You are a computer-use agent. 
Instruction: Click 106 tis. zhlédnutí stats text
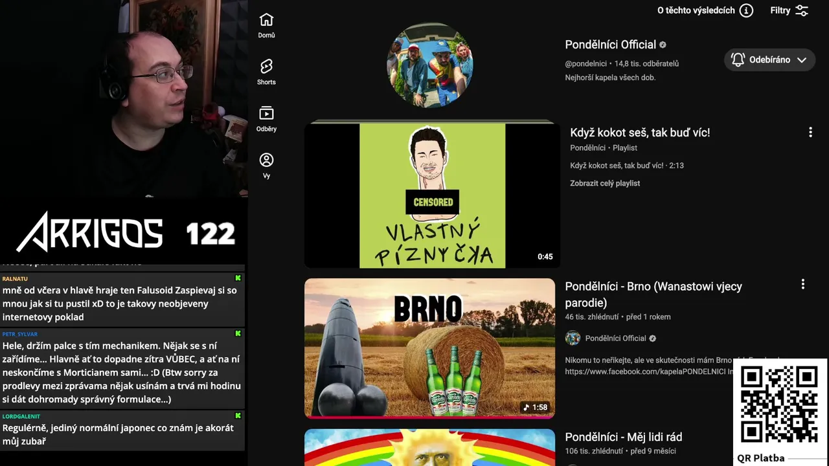[x=594, y=451]
